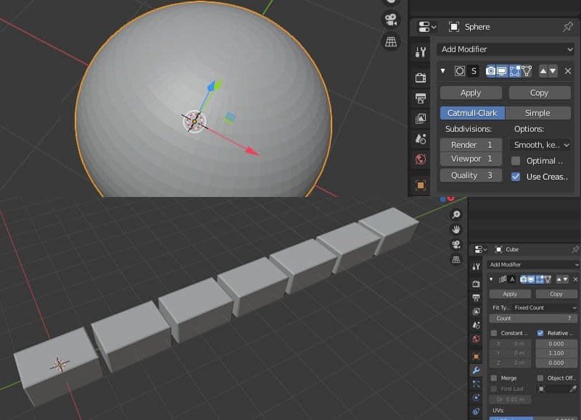Open the editor type menu in Sphere panel
This screenshot has height=420, width=581.
click(427, 27)
